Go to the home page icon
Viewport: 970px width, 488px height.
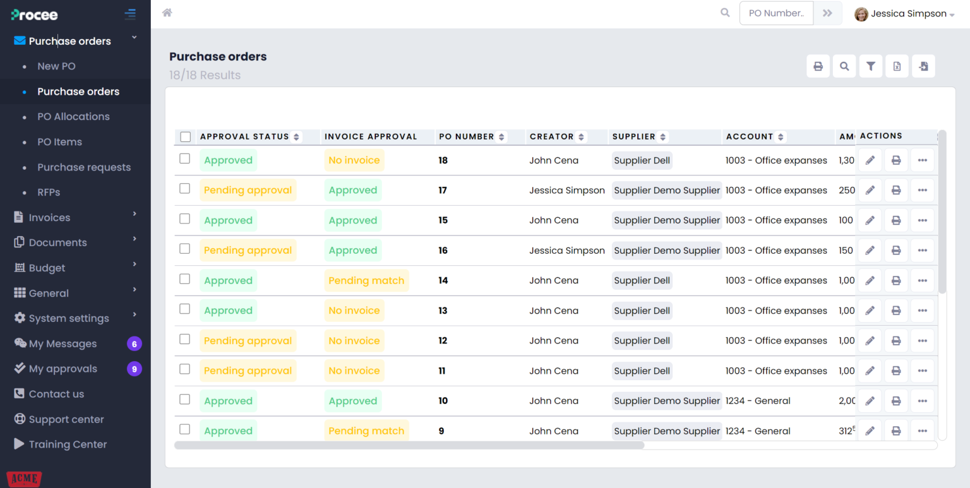tap(167, 13)
